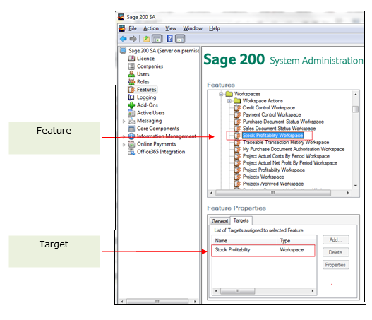Expand the Information Management tree node
Viewport: 372px width, 320px height.
(124, 136)
